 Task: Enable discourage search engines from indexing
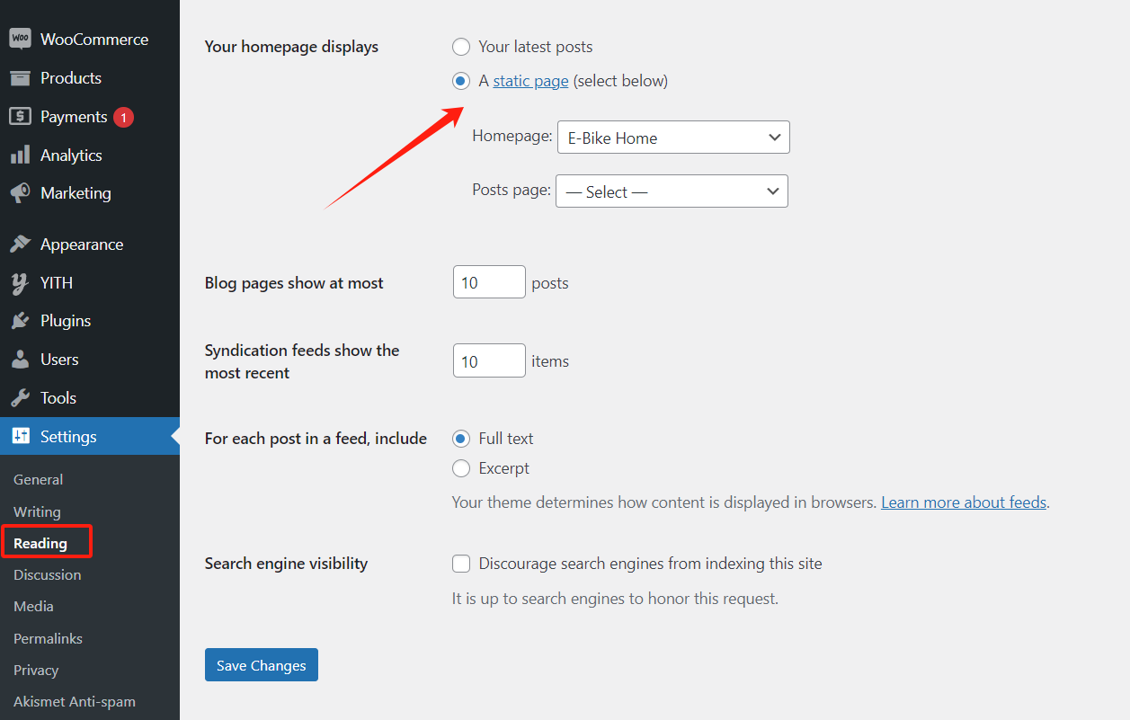coord(461,564)
